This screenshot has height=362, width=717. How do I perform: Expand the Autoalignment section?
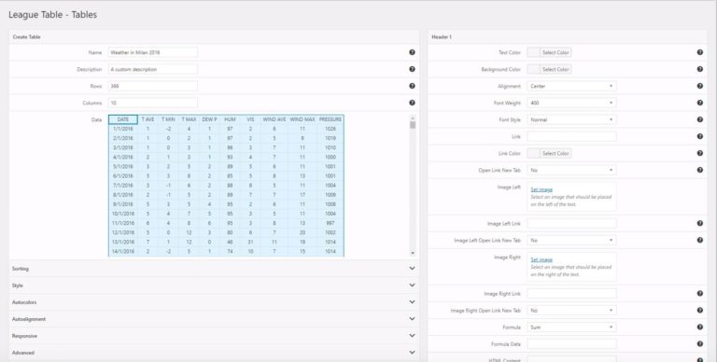[214, 319]
